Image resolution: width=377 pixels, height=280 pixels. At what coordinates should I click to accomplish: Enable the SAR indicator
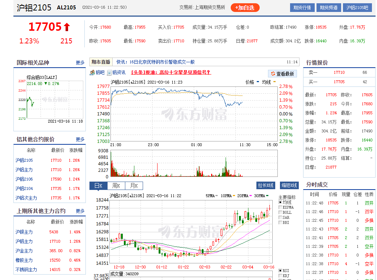coord(280,217)
